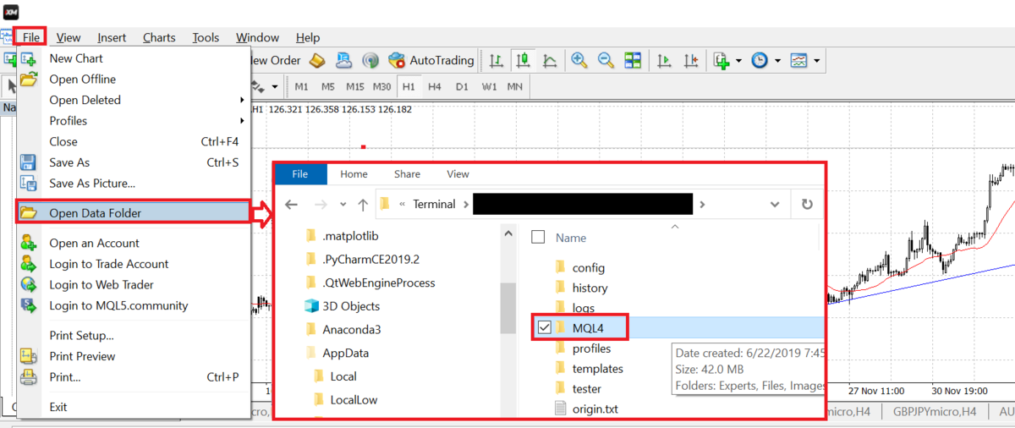Expand the Open Deleted submenu
This screenshot has height=428, width=1015.
click(134, 100)
